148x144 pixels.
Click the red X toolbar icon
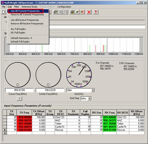(x=89, y=12)
